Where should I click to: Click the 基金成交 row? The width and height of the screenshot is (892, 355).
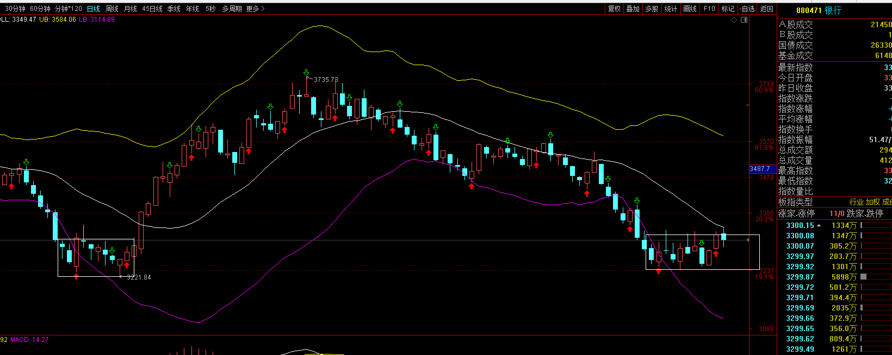[835, 55]
